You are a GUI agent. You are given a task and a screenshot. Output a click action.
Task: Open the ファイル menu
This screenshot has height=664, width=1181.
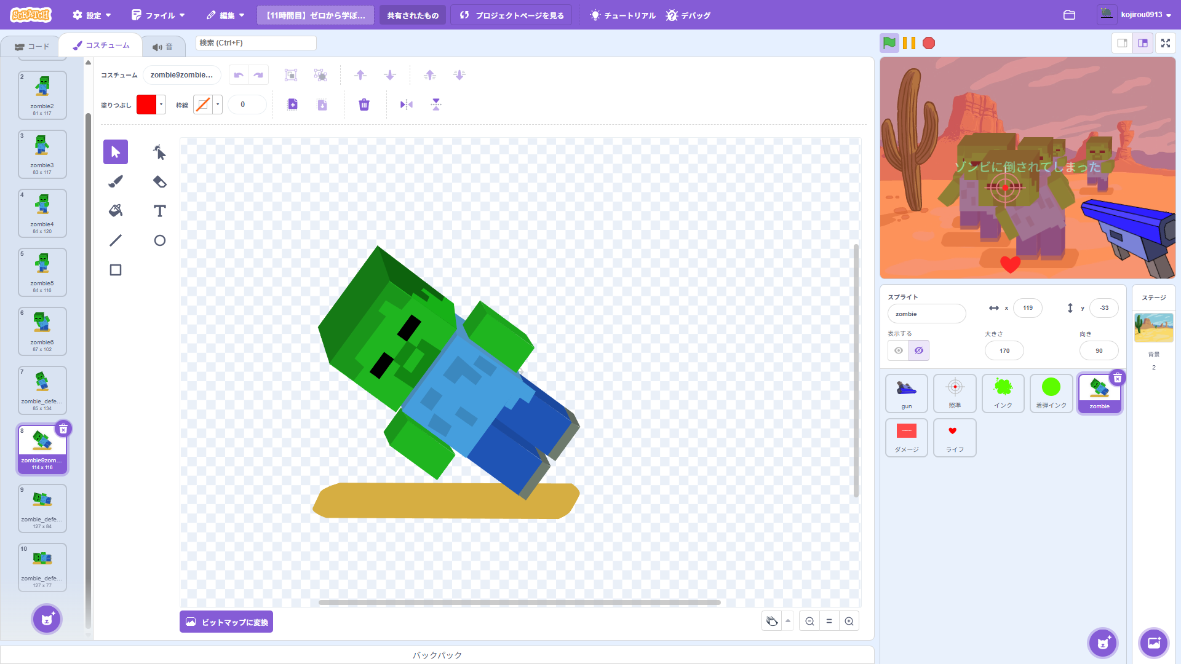pyautogui.click(x=158, y=15)
